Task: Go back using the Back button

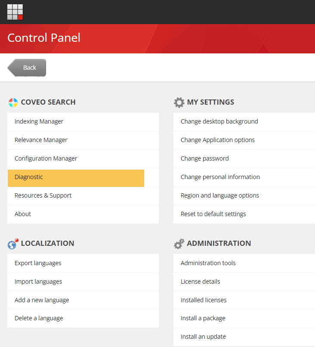Action: click(27, 68)
